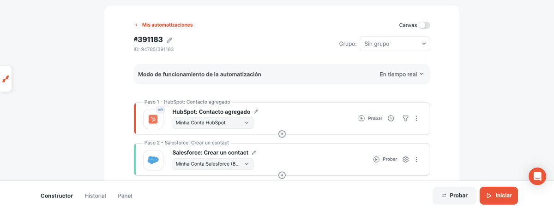The height and width of the screenshot is (208, 554).
Task: Switch to the Constructor tab
Action: (x=57, y=196)
